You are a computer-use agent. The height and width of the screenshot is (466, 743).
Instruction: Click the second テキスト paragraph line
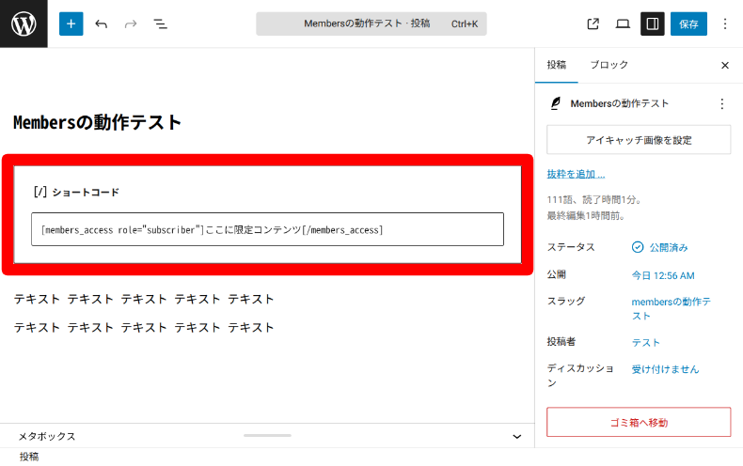(x=144, y=328)
